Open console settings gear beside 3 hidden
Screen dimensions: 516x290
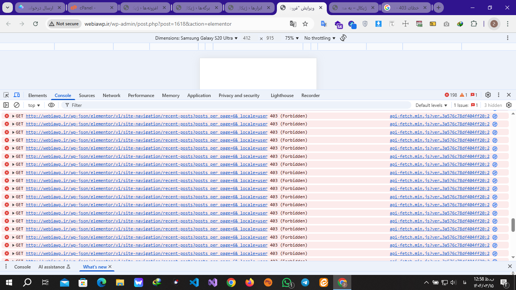pyautogui.click(x=509, y=105)
